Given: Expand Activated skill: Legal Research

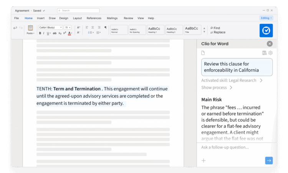Looking at the screenshot, I should coord(232,80).
